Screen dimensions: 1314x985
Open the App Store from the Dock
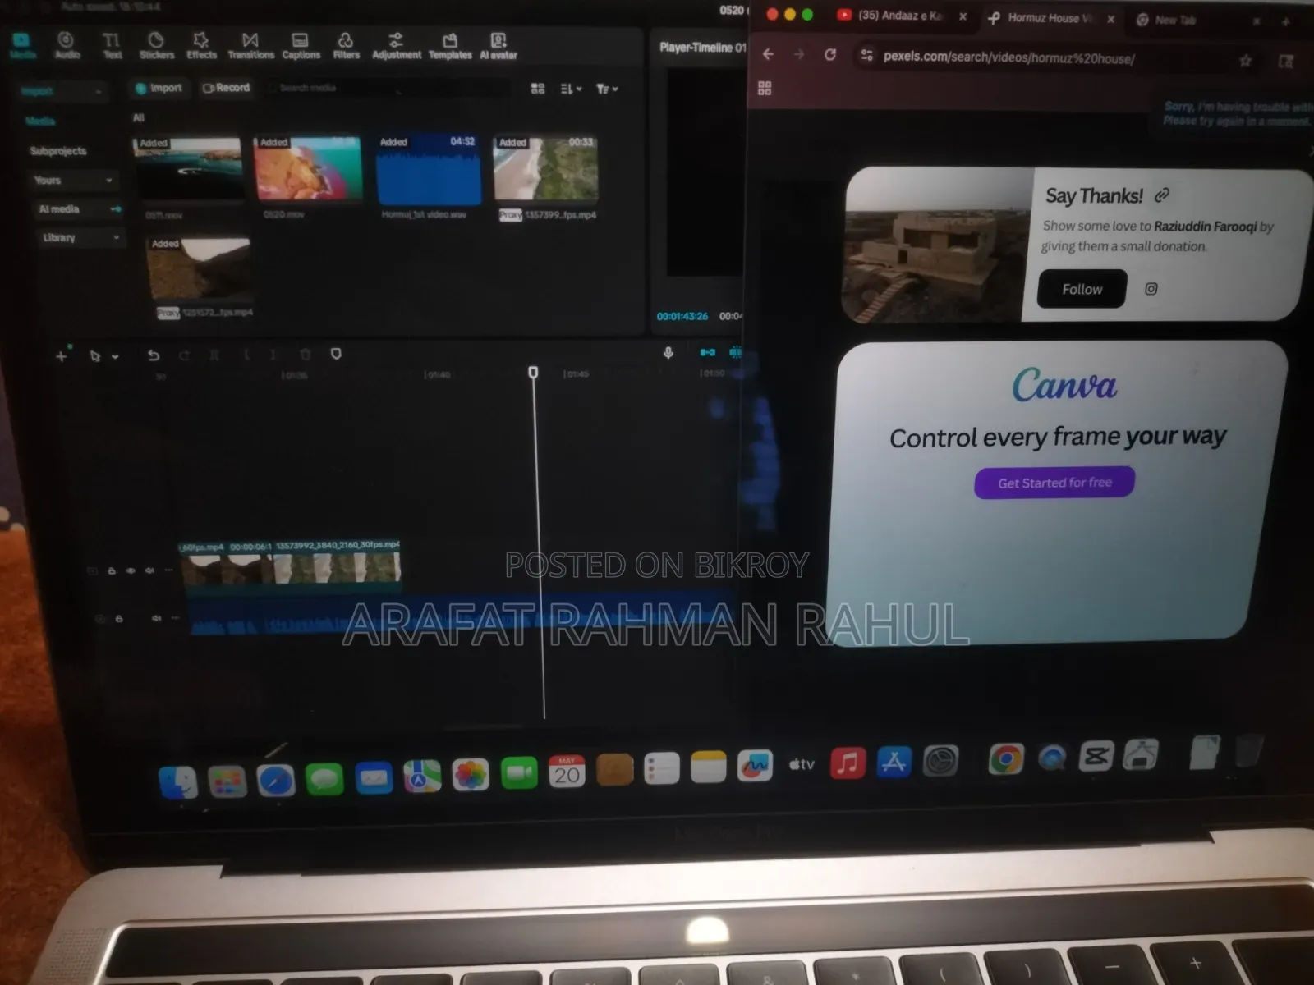pyautogui.click(x=894, y=763)
